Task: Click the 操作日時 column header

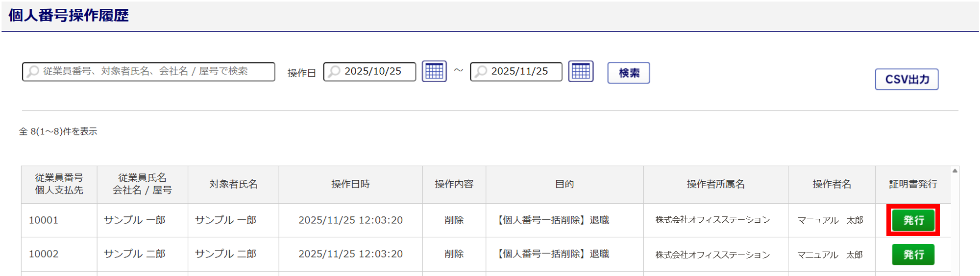Action: pos(350,184)
